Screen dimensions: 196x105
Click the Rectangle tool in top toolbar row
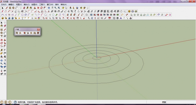pyautogui.click(x=10, y=8)
